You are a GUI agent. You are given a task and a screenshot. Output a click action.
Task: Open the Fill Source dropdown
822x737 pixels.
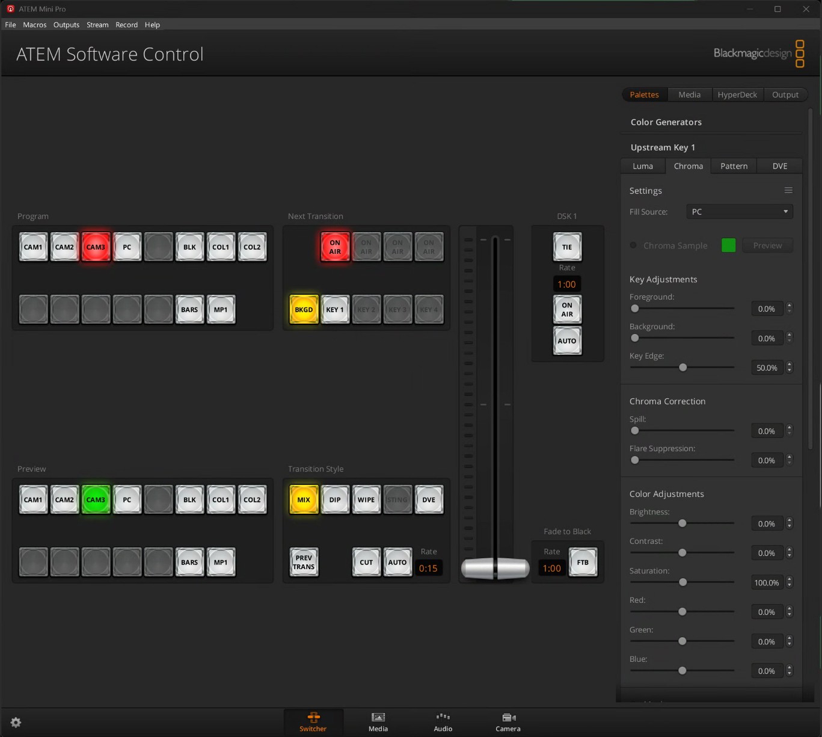pos(740,212)
